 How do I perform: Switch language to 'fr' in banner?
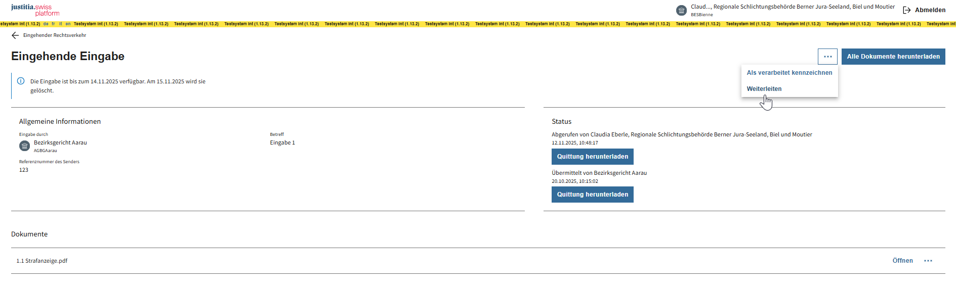(53, 24)
